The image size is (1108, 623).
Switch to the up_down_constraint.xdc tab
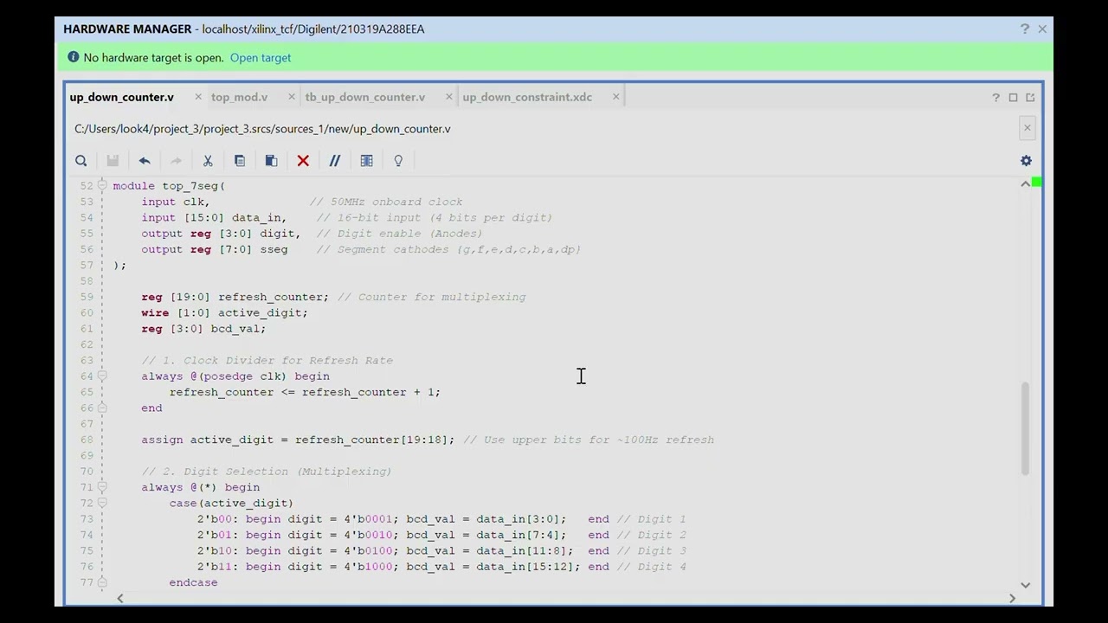(527, 97)
